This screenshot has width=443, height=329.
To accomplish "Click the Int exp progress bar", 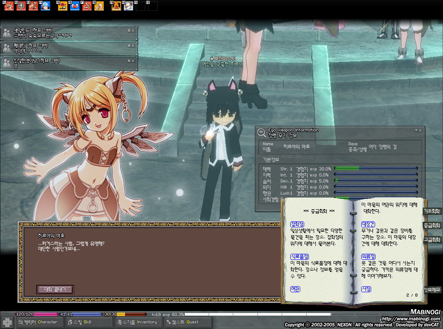I will pyautogui.click(x=376, y=175).
